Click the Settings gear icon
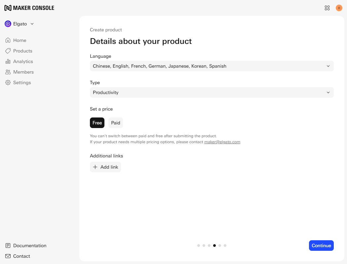Viewport: 347px width, 264px height. (8, 82)
